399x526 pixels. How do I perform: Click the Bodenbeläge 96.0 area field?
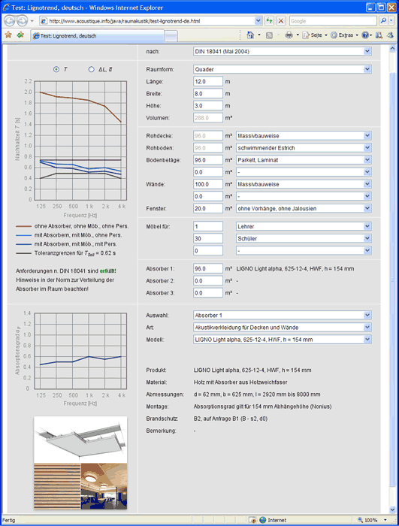(x=208, y=160)
